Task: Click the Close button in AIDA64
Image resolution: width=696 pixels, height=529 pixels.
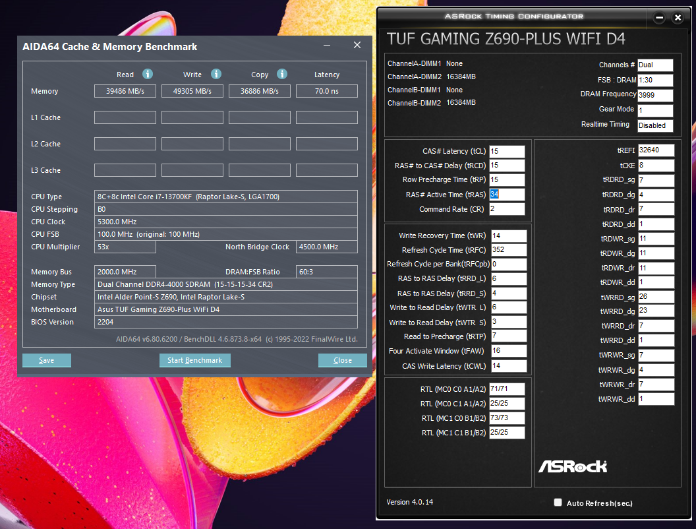Action: 343,360
